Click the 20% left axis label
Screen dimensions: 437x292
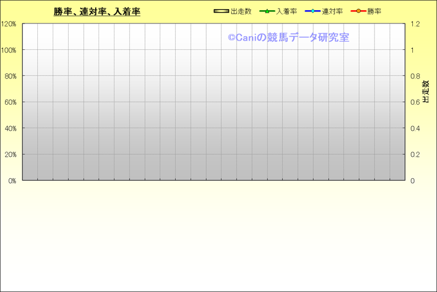[x=10, y=155]
